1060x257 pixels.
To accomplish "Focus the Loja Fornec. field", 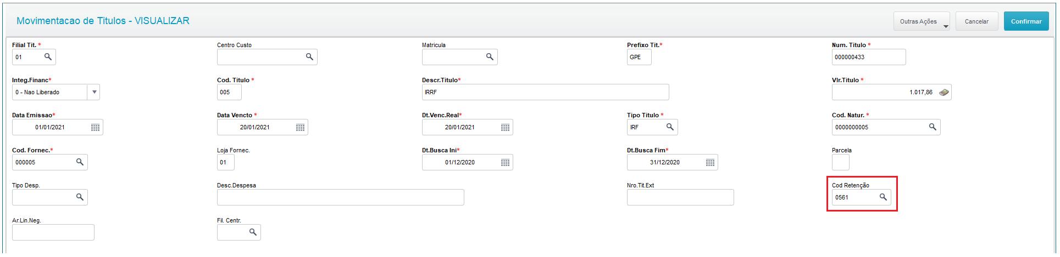I will (x=225, y=162).
